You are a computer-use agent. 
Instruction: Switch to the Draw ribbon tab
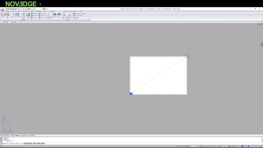(x=18, y=12)
